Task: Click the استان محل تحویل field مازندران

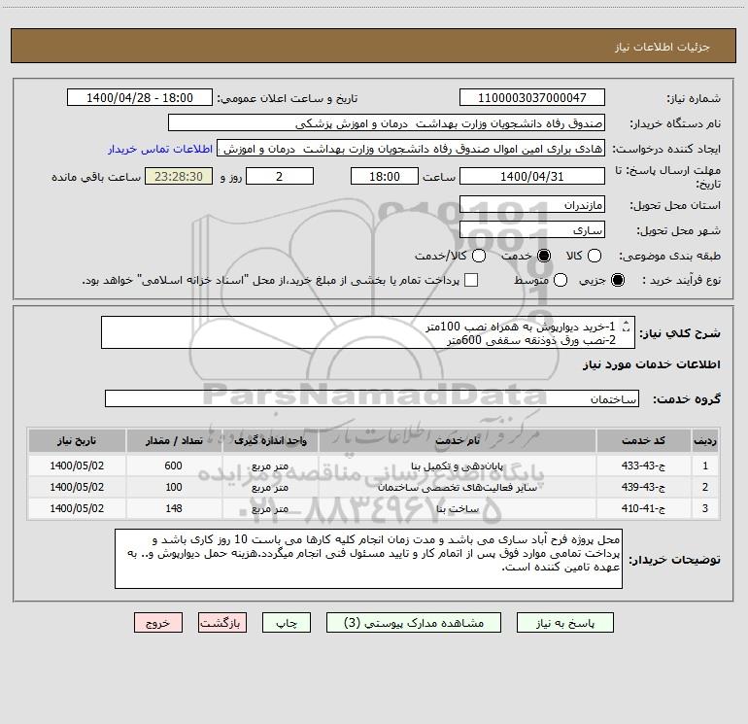Action: pos(532,204)
